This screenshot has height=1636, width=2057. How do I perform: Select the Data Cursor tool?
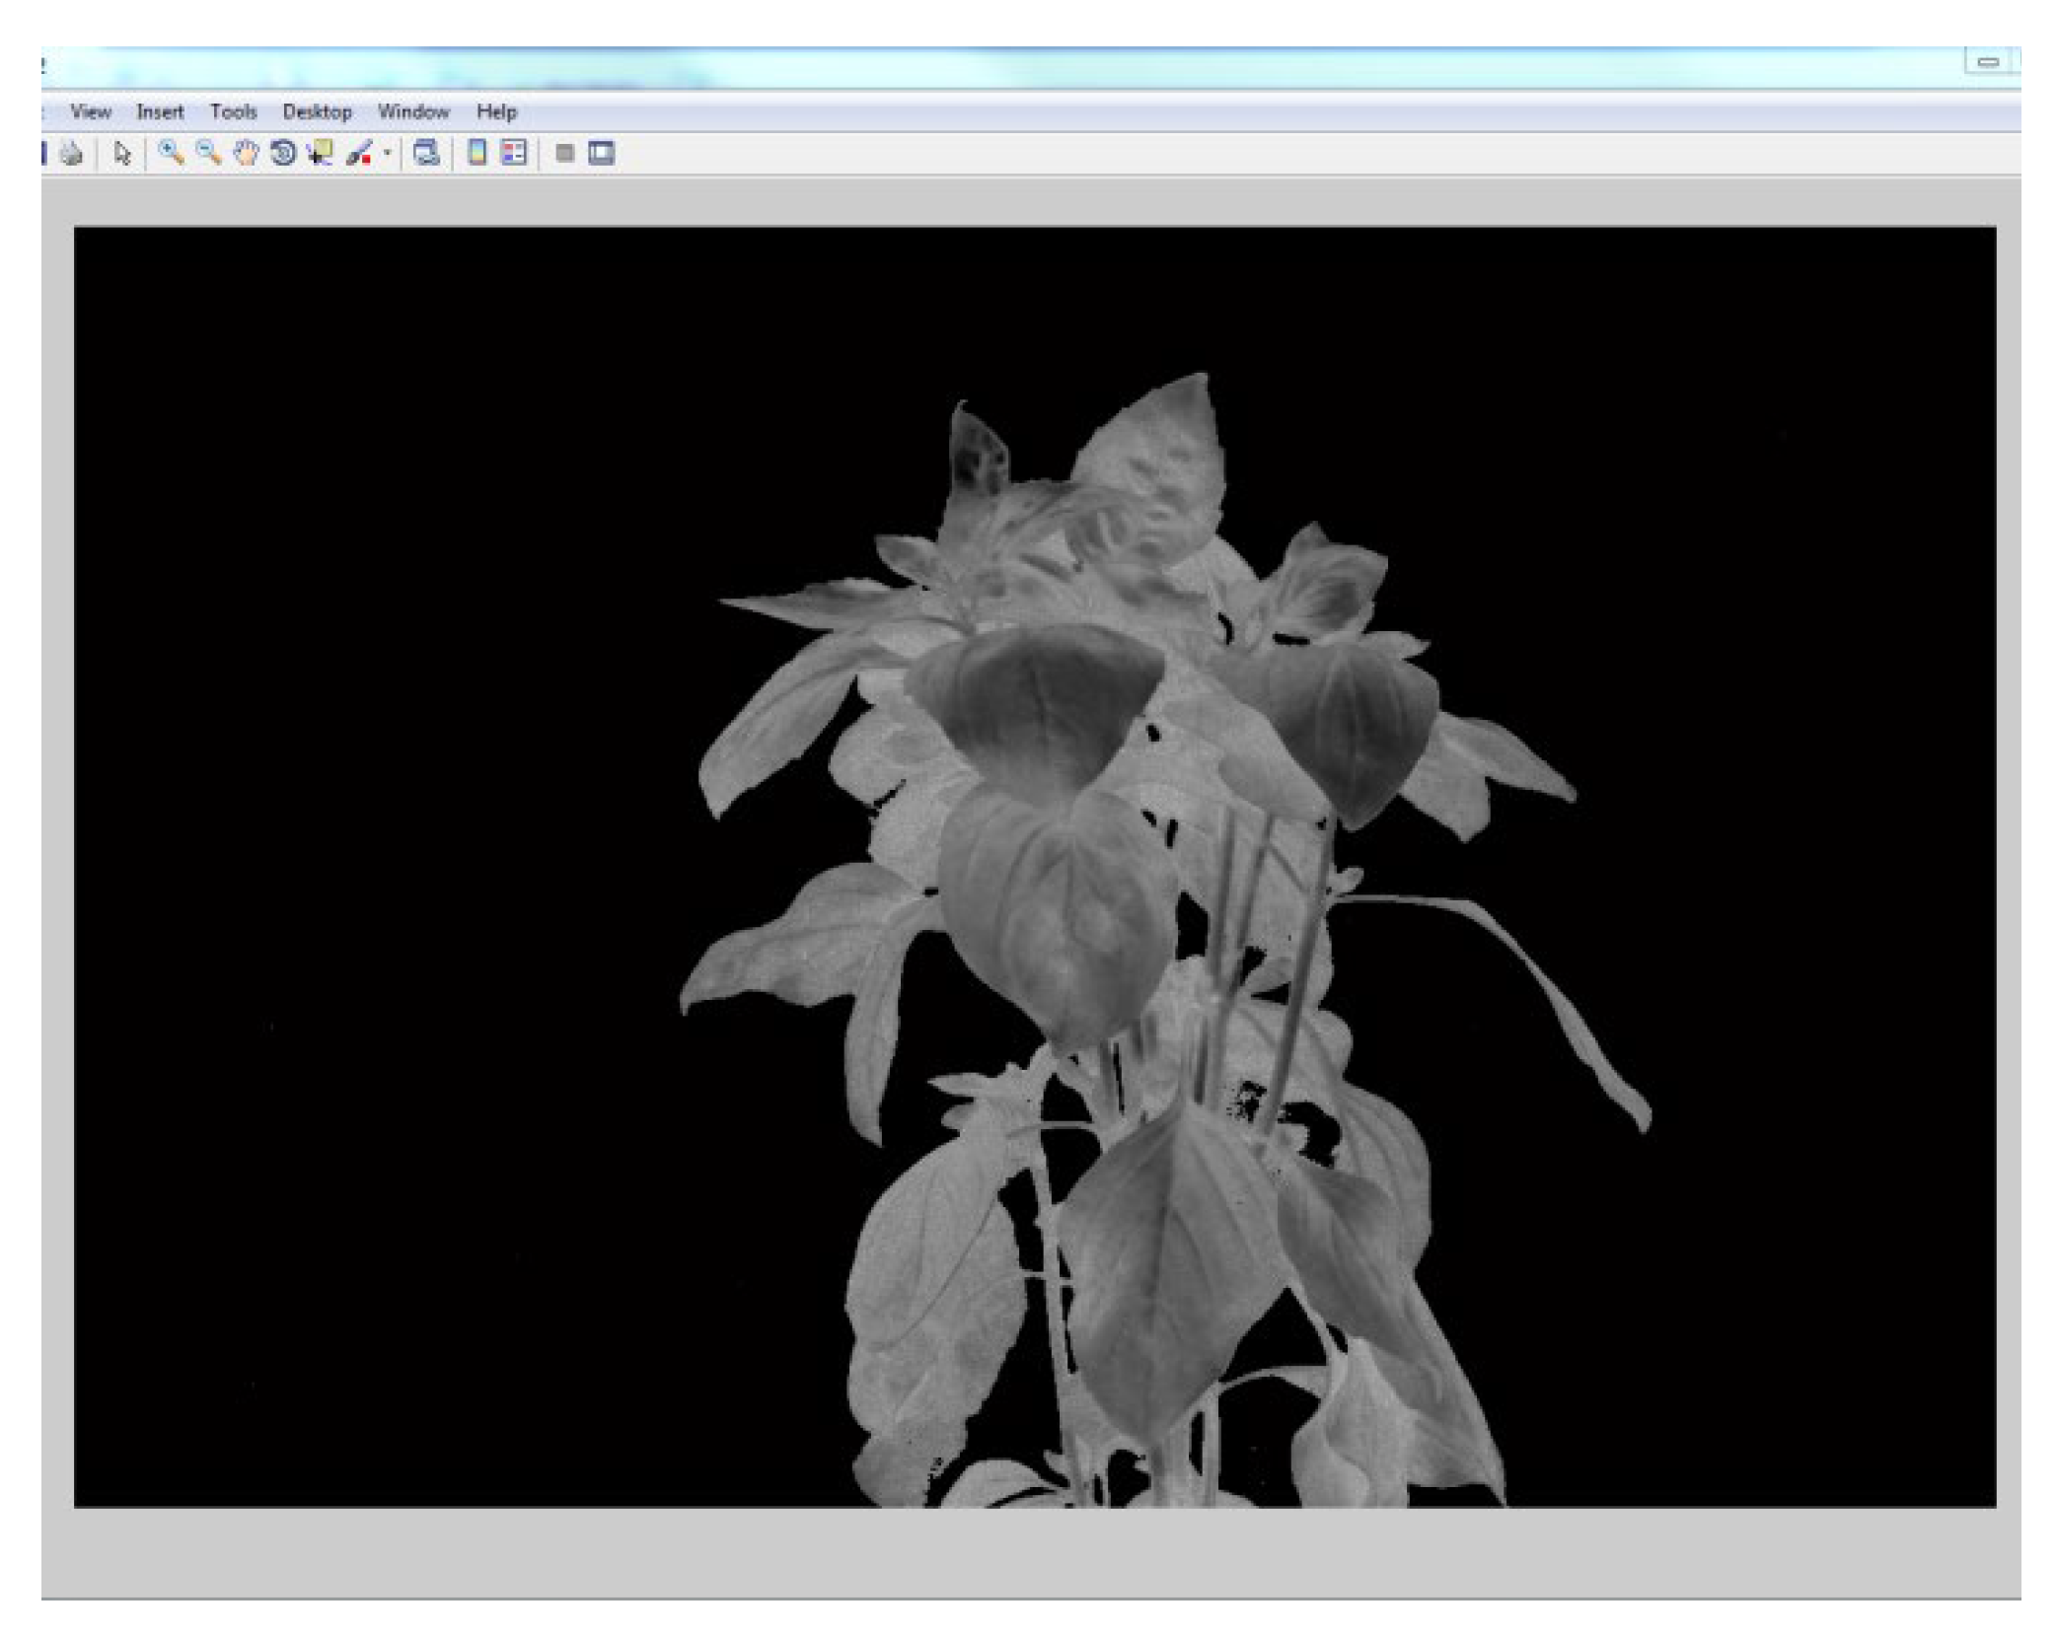point(320,153)
